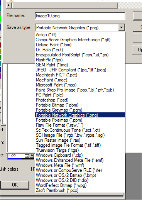
Task: Pick Truevision Targa (*.tga)
Action: tap(80, 150)
